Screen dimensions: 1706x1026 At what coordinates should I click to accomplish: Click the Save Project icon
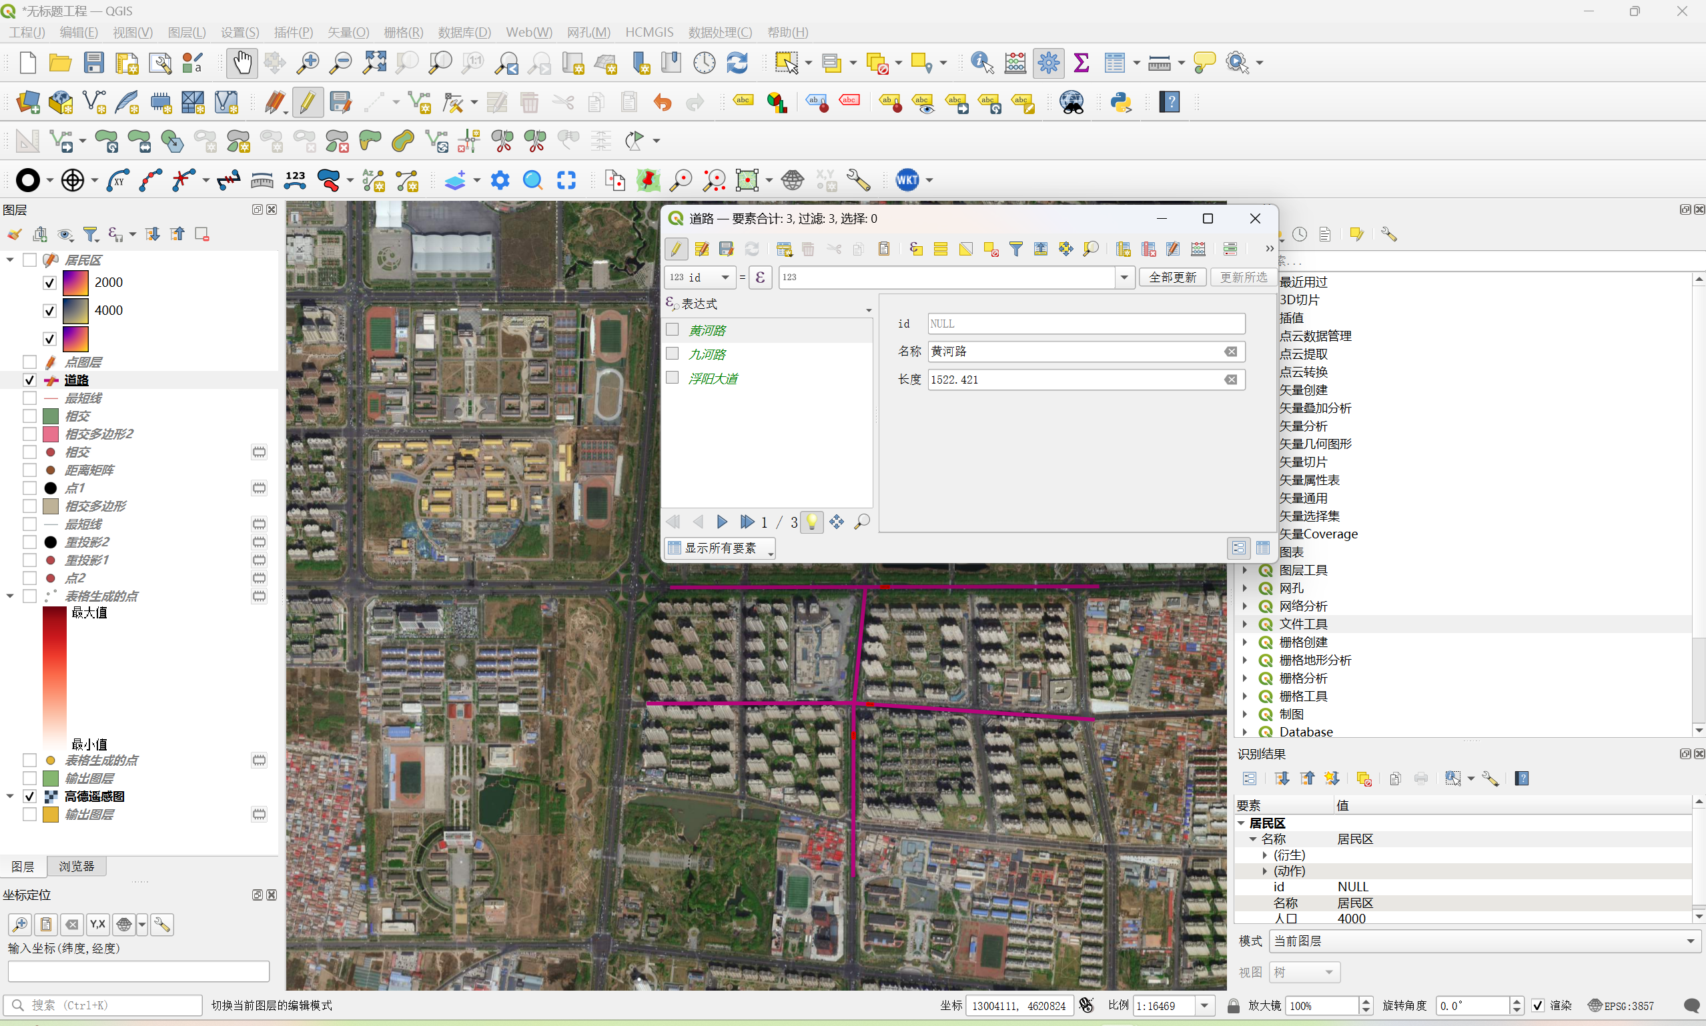coord(93,63)
